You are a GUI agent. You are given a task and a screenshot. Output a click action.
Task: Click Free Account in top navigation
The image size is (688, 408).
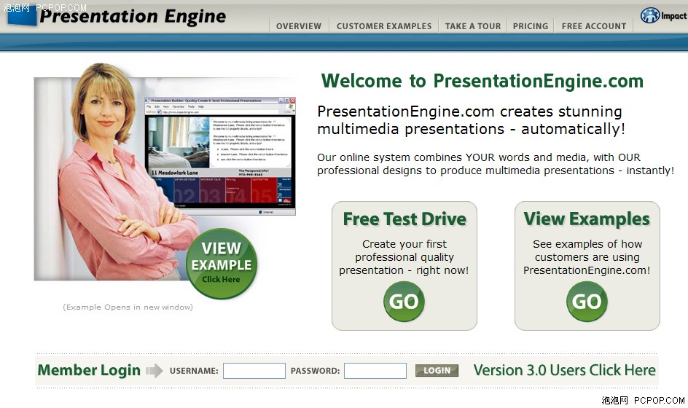(594, 26)
